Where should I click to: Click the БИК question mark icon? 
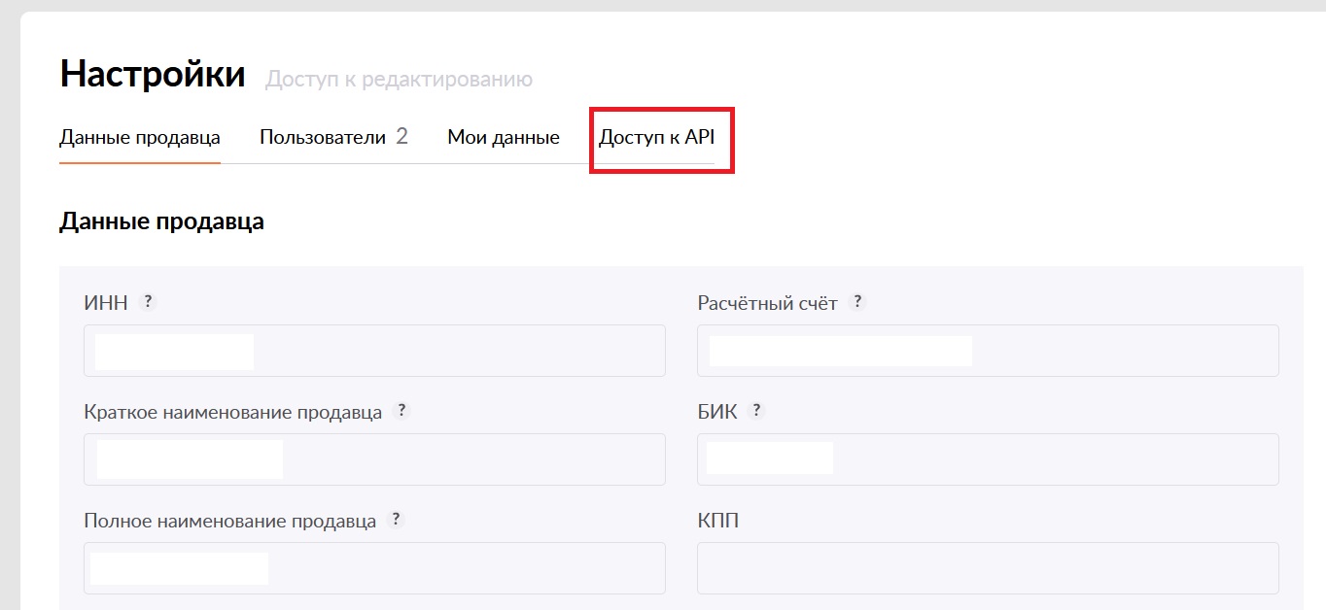pos(757,410)
